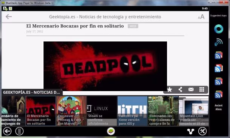230x138 pixels.
Task: Minimize the BlueStacks window
Action: pos(211,2)
